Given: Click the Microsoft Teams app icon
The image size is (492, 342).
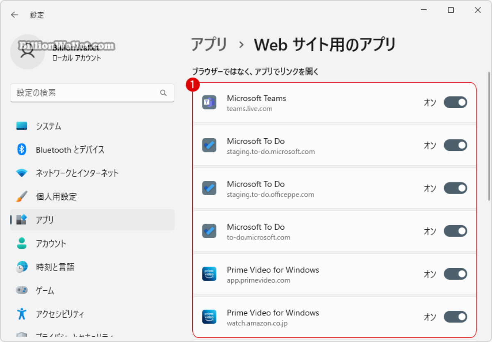Looking at the screenshot, I should 209,103.
